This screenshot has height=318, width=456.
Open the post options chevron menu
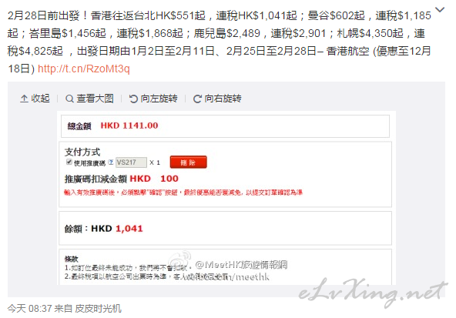(440, 10)
